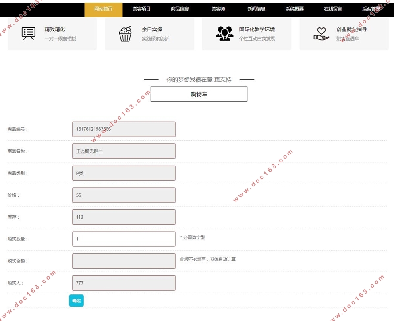Go to 在线留言 in the navigation bar
The height and width of the screenshot is (321, 394).
pyautogui.click(x=333, y=9)
